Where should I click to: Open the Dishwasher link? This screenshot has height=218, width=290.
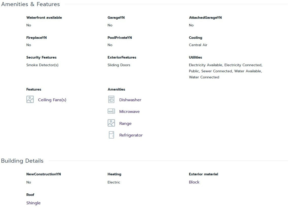130,100
